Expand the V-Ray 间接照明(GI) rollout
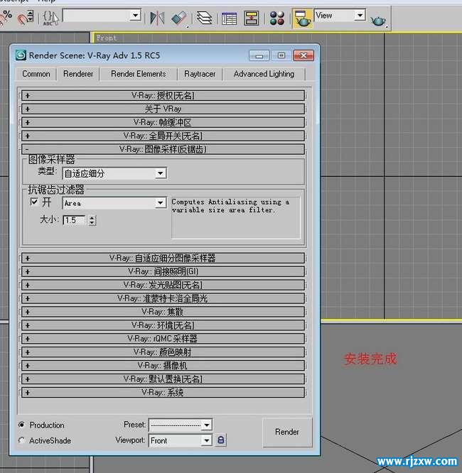Screen dimensions: 462x473 (x=163, y=271)
